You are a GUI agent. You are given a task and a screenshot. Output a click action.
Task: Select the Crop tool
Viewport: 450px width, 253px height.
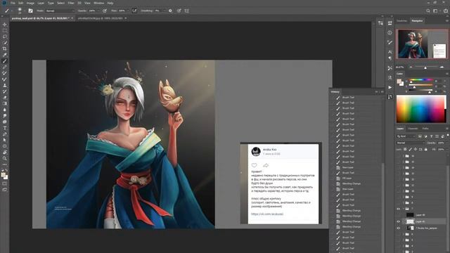point(5,48)
